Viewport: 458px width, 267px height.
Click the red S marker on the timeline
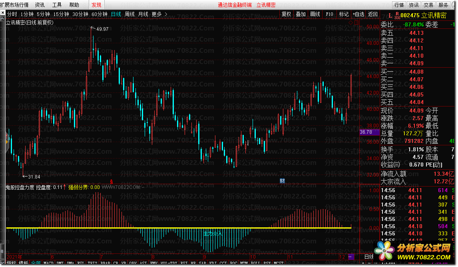(111, 181)
